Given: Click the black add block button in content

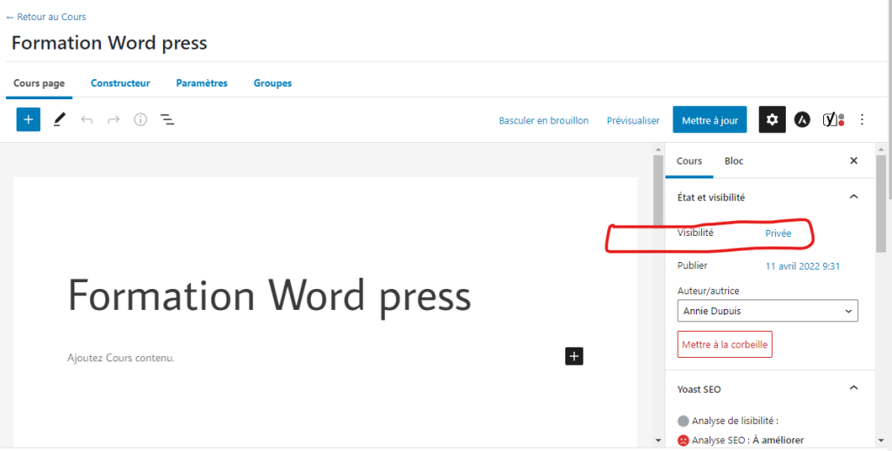Looking at the screenshot, I should point(573,355).
